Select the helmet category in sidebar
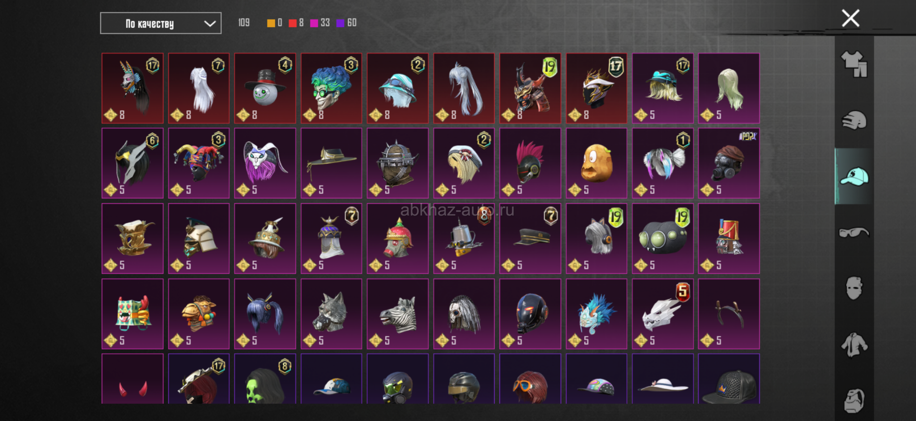The height and width of the screenshot is (421, 916). click(x=854, y=120)
